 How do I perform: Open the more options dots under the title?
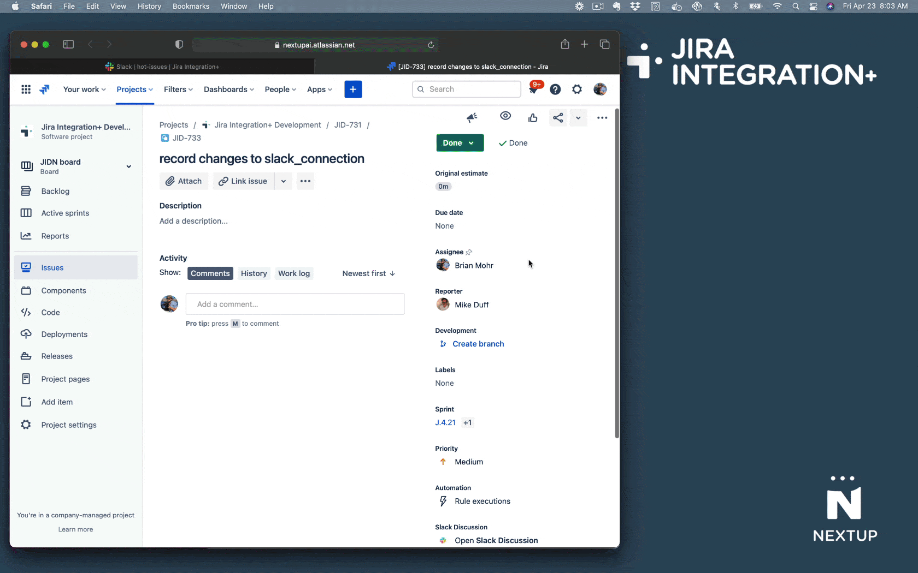tap(305, 181)
